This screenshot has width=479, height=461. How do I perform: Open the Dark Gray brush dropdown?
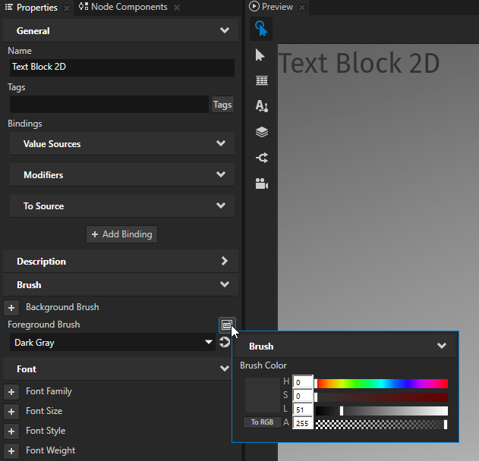pyautogui.click(x=209, y=342)
